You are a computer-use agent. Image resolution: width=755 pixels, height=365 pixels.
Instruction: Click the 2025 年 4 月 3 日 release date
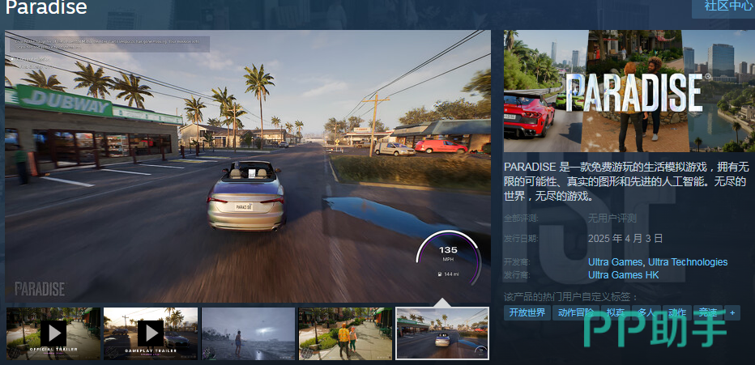point(625,238)
